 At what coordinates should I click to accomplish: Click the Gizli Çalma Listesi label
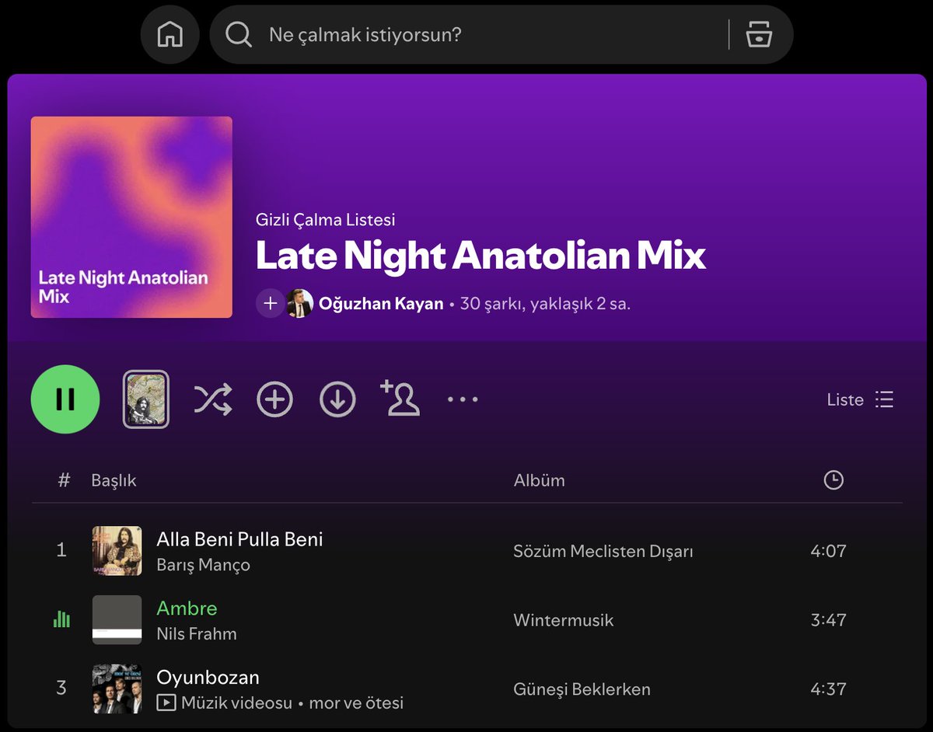(325, 220)
